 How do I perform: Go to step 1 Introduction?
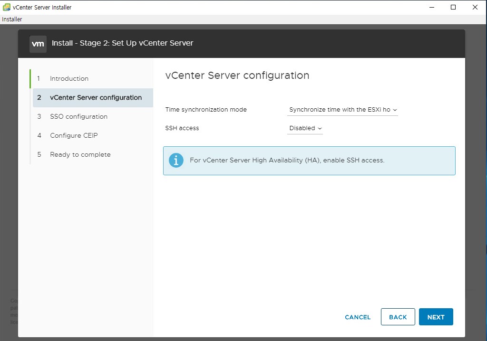[93, 78]
